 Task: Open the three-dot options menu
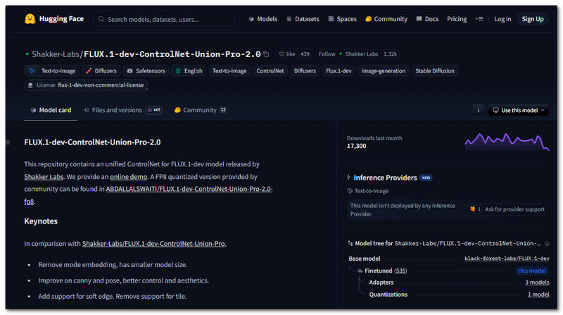[479, 111]
